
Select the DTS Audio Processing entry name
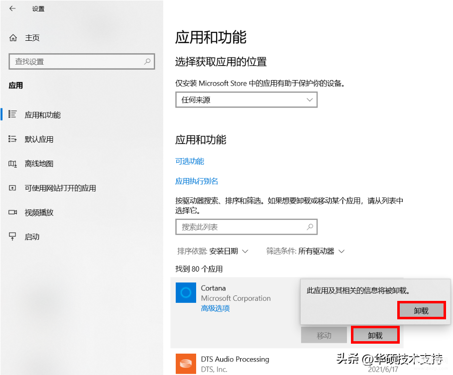tap(235, 359)
